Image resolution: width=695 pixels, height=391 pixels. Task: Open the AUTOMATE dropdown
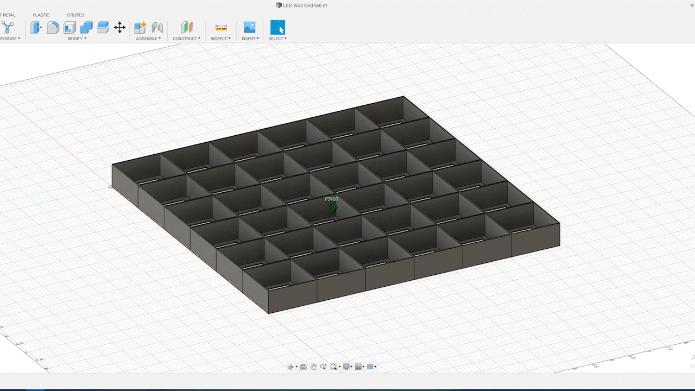[x=9, y=38]
